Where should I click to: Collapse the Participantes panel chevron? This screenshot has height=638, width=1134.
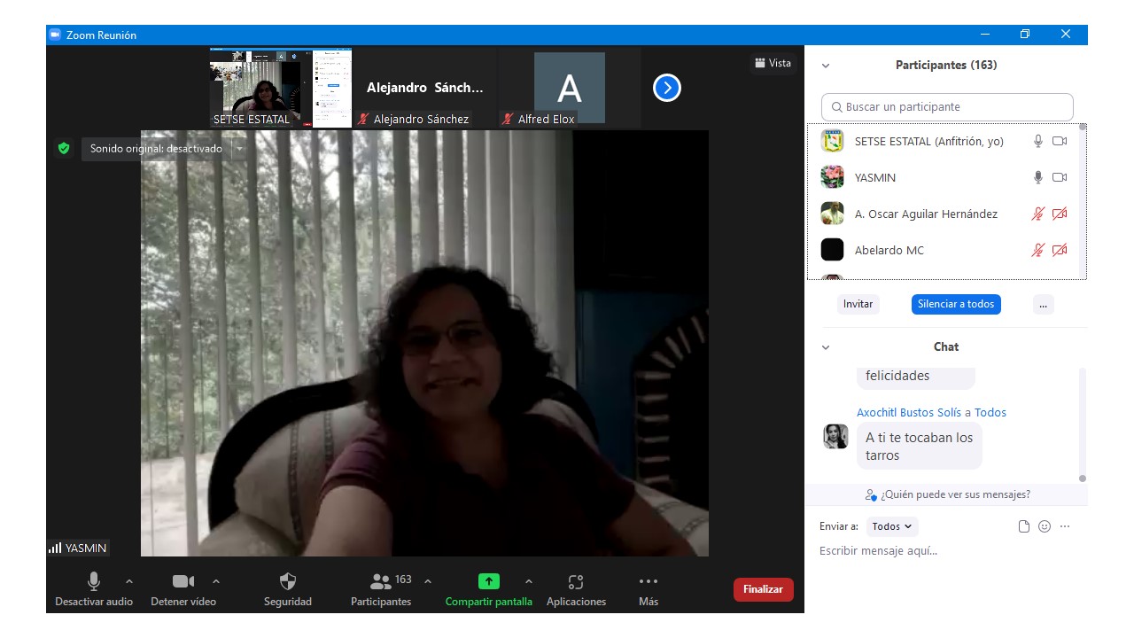826,66
